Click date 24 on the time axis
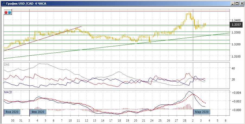This screenshot has height=124, width=245. (152, 120)
